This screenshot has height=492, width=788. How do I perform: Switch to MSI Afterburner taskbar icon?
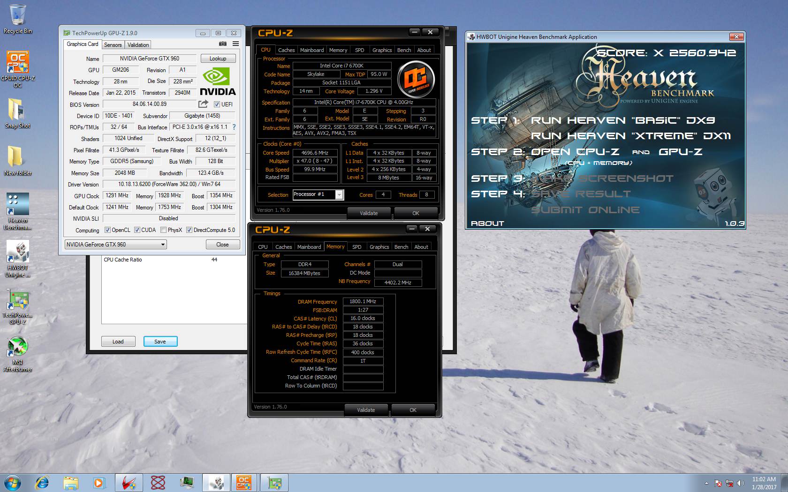point(129,482)
